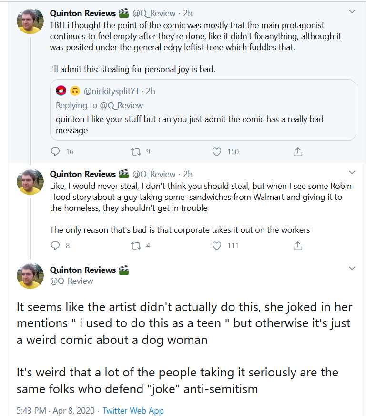
Task: Click the @Q_Review handle under main tweet
Action: click(x=71, y=281)
